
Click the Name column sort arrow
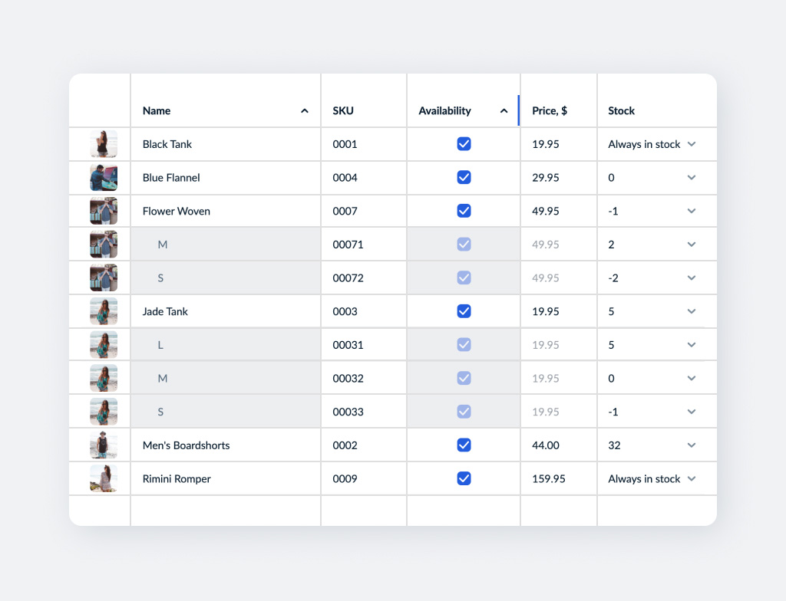[x=305, y=111]
